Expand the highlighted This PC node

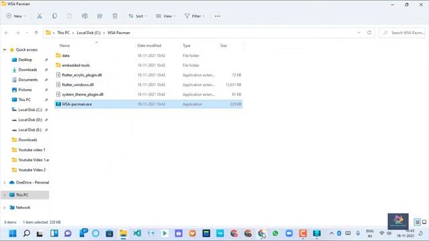[x=5, y=195]
